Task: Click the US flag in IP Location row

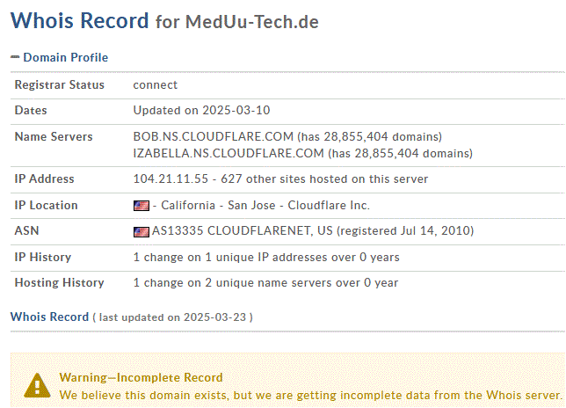Action: coord(141,206)
